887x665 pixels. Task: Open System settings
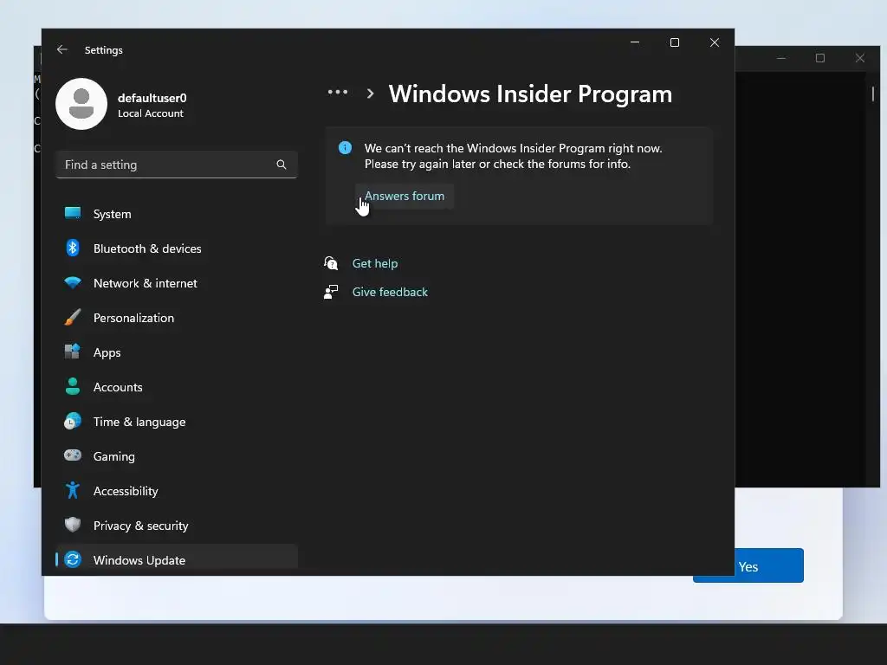click(x=177, y=214)
